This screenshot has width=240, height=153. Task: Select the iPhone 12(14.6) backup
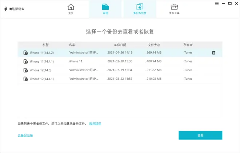[120, 70]
